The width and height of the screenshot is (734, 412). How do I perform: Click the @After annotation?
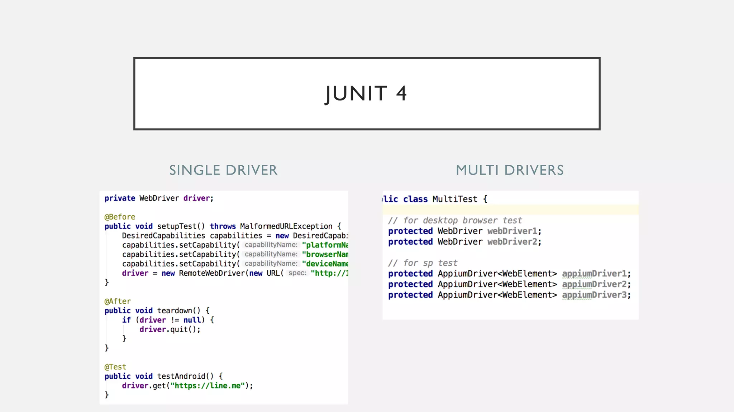pos(118,301)
